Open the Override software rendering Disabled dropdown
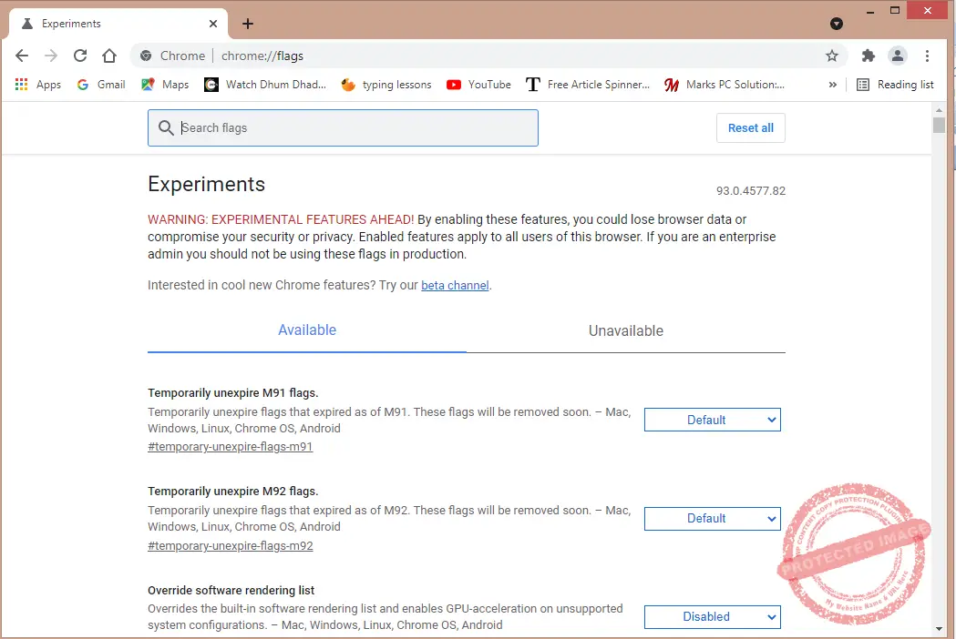The height and width of the screenshot is (639, 956). [712, 616]
